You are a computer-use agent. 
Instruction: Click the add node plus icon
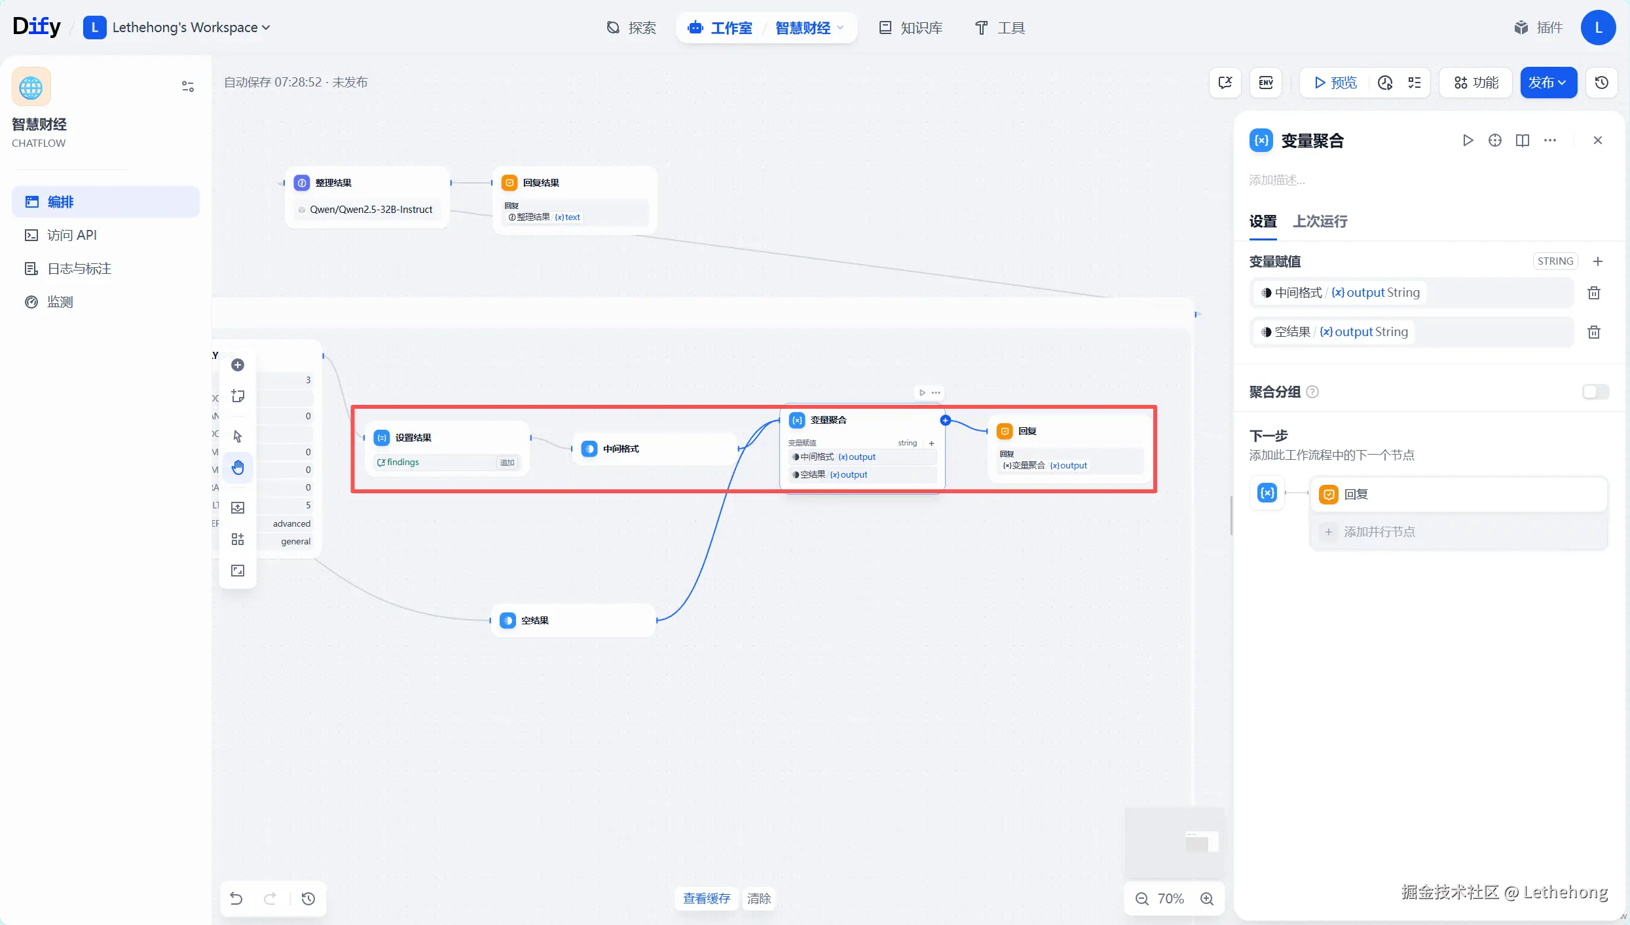238,365
